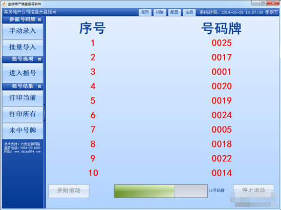This screenshot has height=210, width=281.
Task: Open the 初始 tab
Action: click(x=160, y=12)
